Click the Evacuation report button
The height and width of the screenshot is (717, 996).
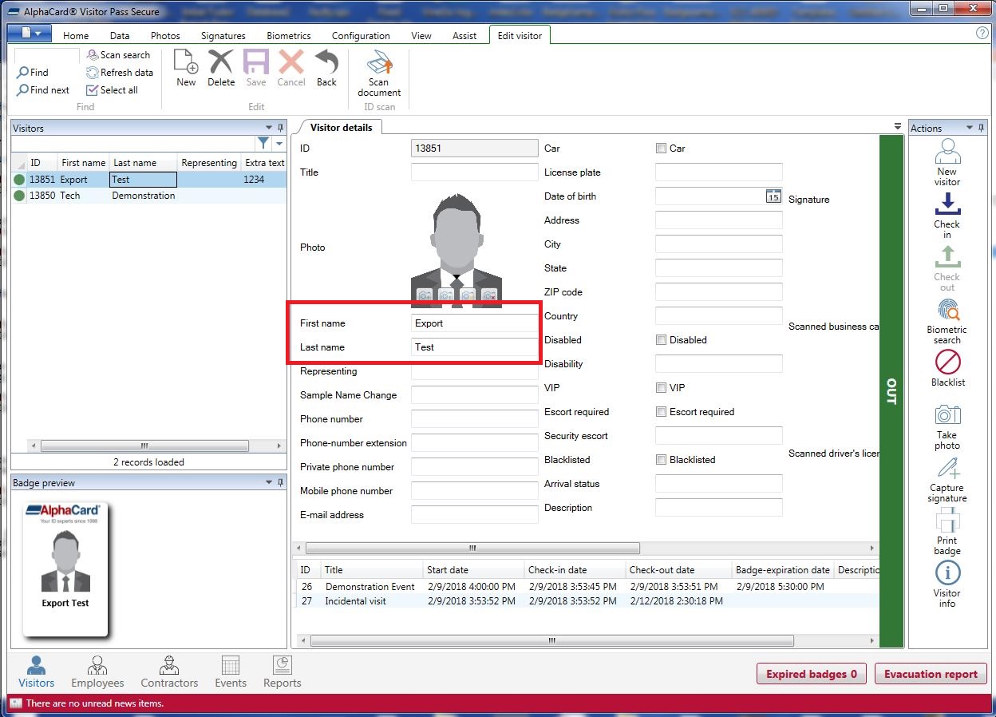point(931,673)
